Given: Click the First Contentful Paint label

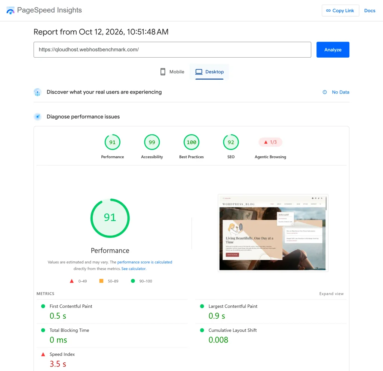Looking at the screenshot, I should pyautogui.click(x=71, y=306).
